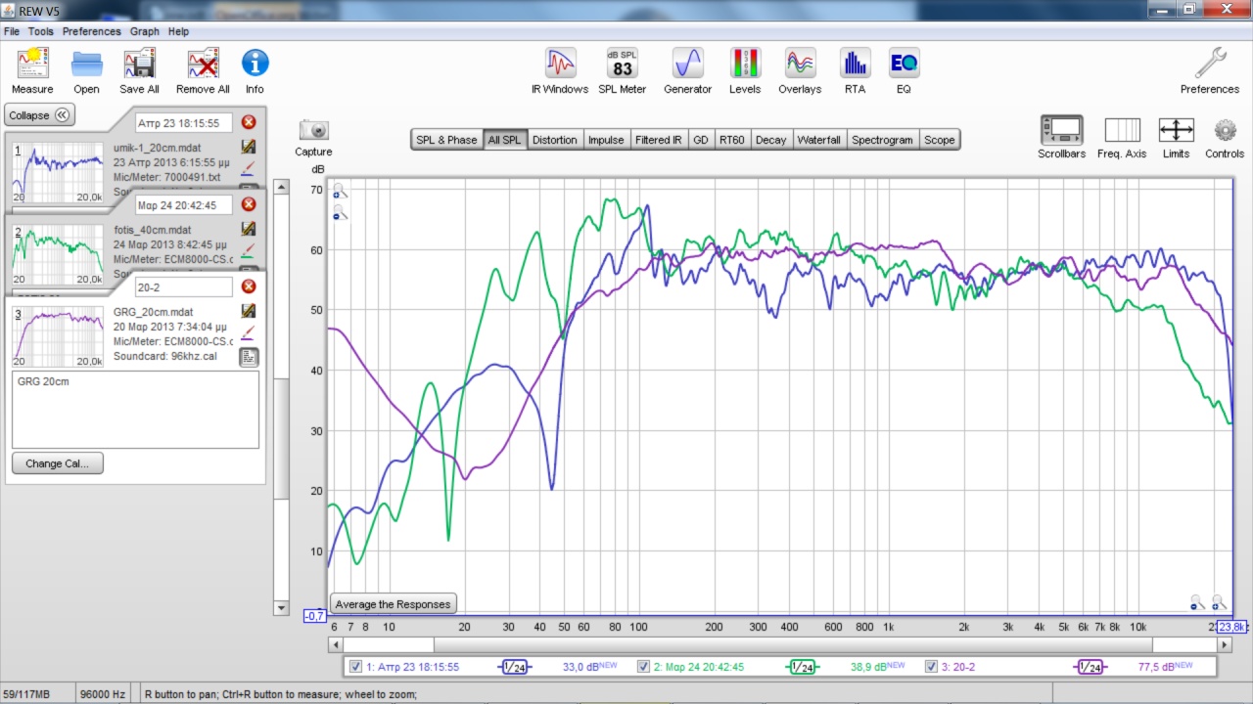Open the RTA analyzer

click(855, 65)
